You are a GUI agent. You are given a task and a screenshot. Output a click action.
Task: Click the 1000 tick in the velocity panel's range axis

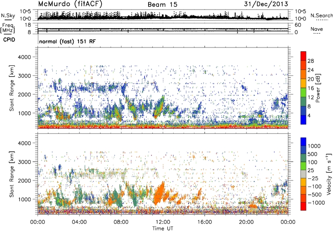click(x=25, y=199)
